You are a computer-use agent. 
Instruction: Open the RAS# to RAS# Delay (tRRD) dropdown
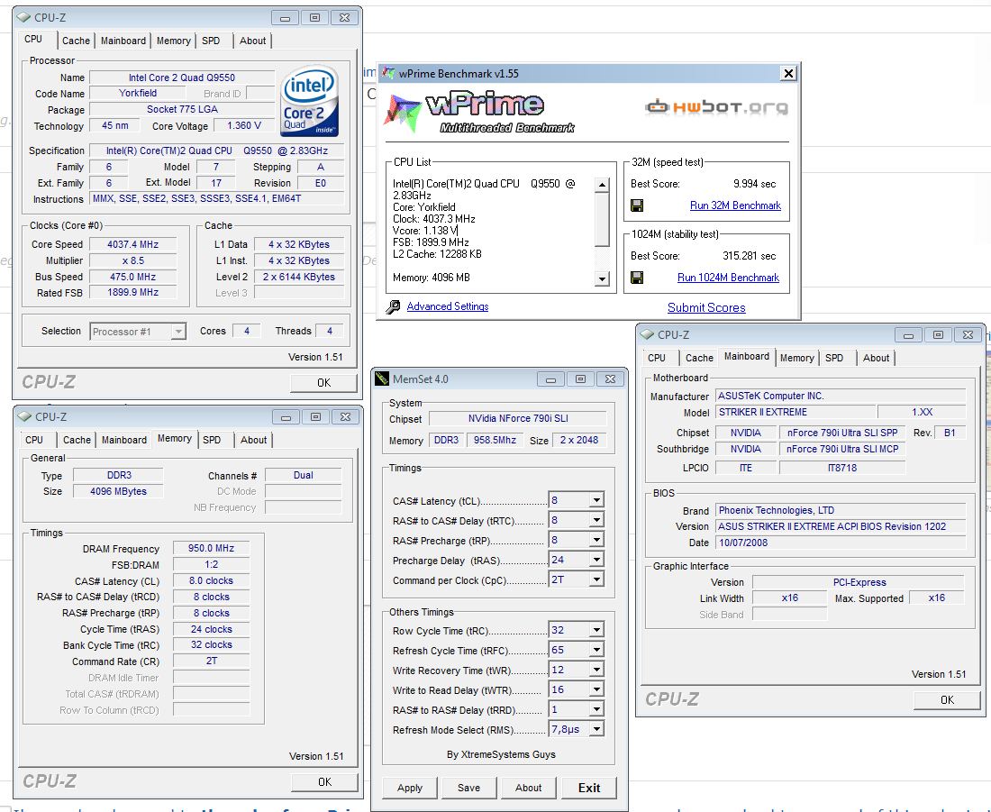pos(596,709)
